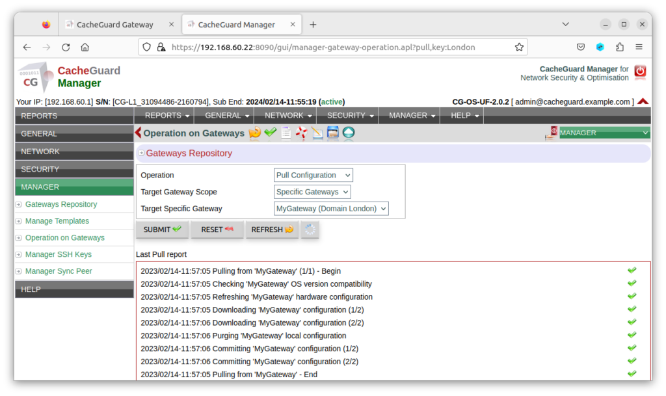Click the padlock site security icon

pos(161,47)
